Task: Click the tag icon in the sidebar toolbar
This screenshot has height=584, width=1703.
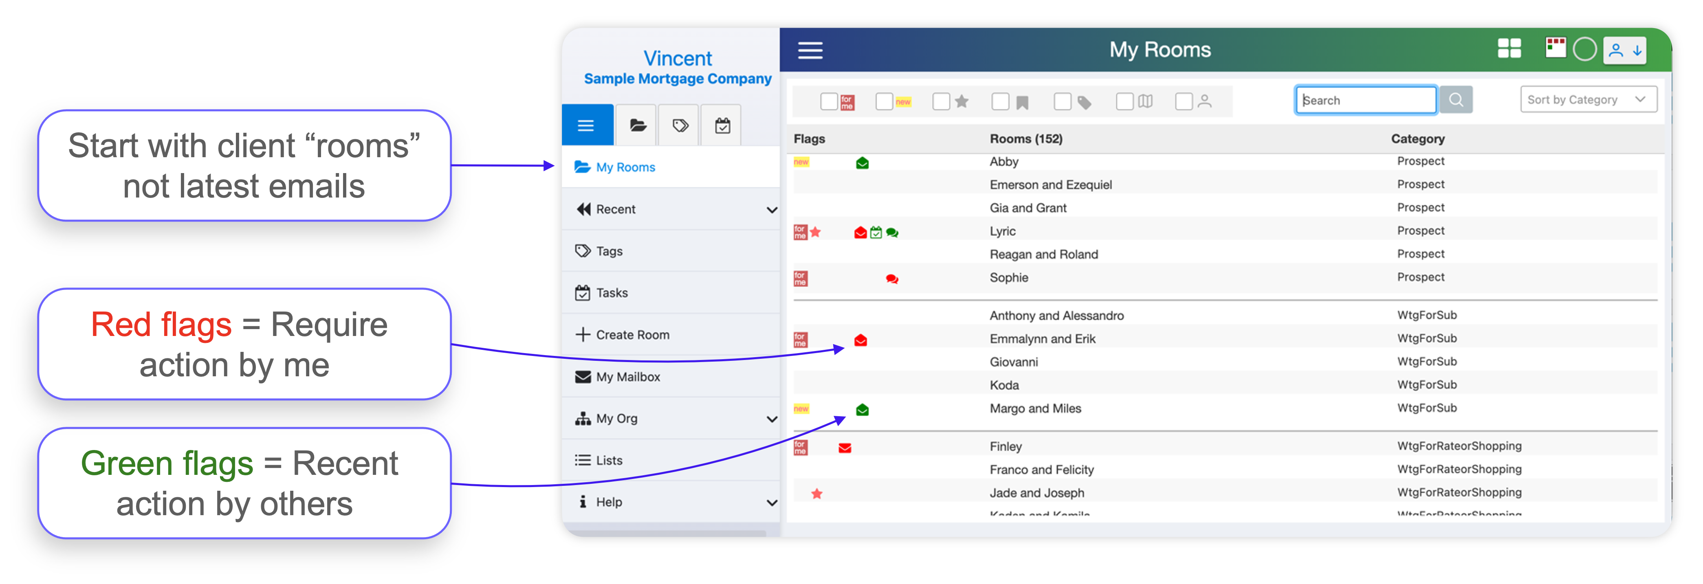Action: 678,124
